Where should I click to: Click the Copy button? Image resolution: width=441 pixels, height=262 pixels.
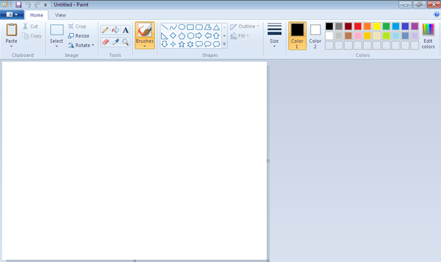(x=32, y=36)
